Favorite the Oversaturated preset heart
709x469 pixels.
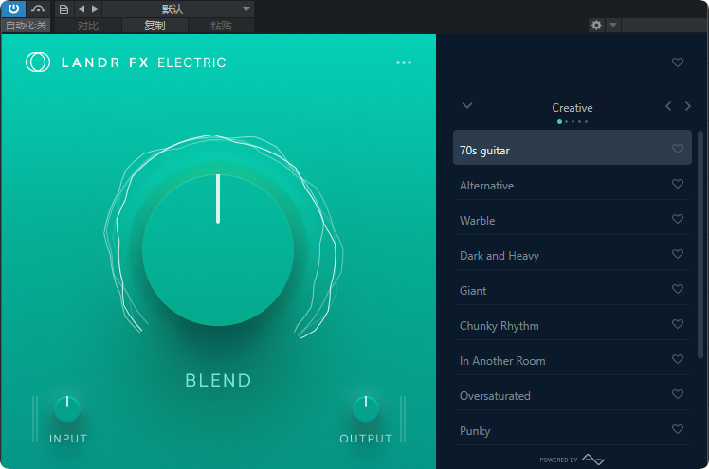678,393
